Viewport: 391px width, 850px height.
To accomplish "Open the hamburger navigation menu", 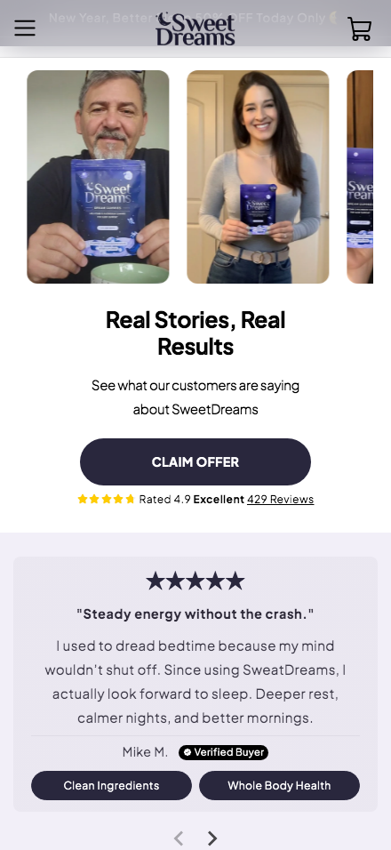I will pyautogui.click(x=25, y=28).
